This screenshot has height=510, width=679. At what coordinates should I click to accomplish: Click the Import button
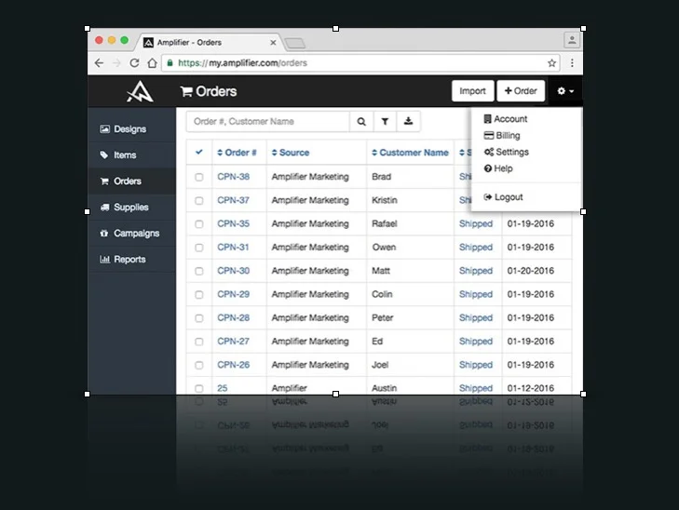472,91
